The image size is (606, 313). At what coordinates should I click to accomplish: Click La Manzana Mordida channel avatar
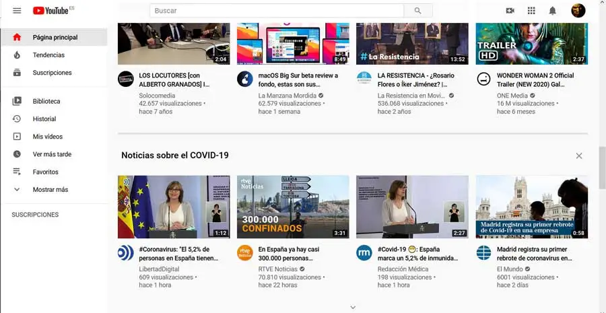coord(245,79)
